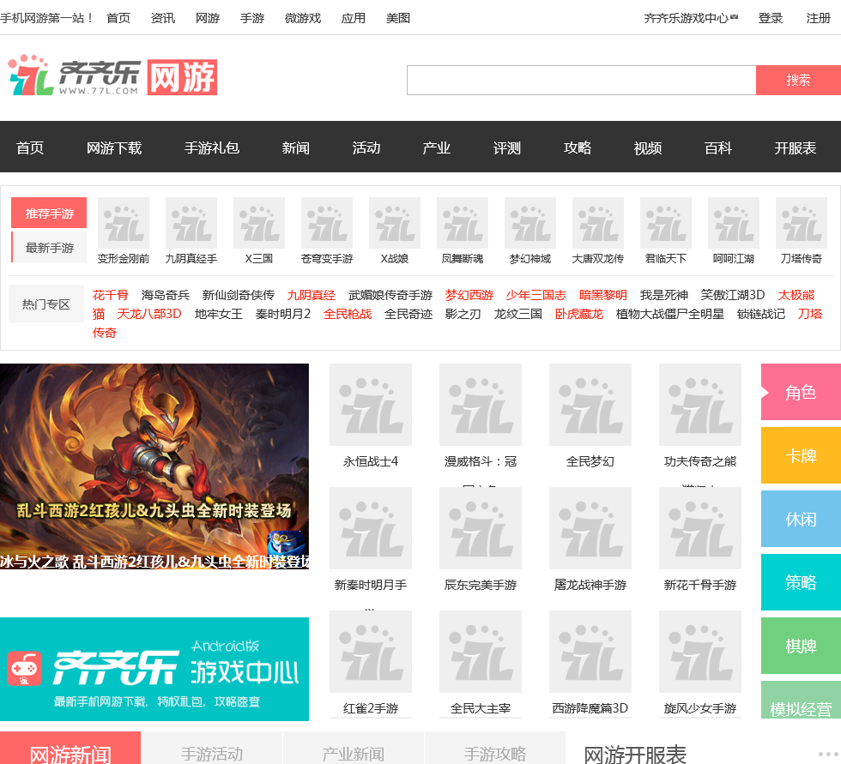841x764 pixels.
Task: Go to 攻略 in the main nav bar
Action: coord(577,147)
